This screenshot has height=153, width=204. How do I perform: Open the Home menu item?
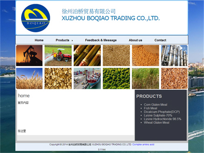[39, 40]
